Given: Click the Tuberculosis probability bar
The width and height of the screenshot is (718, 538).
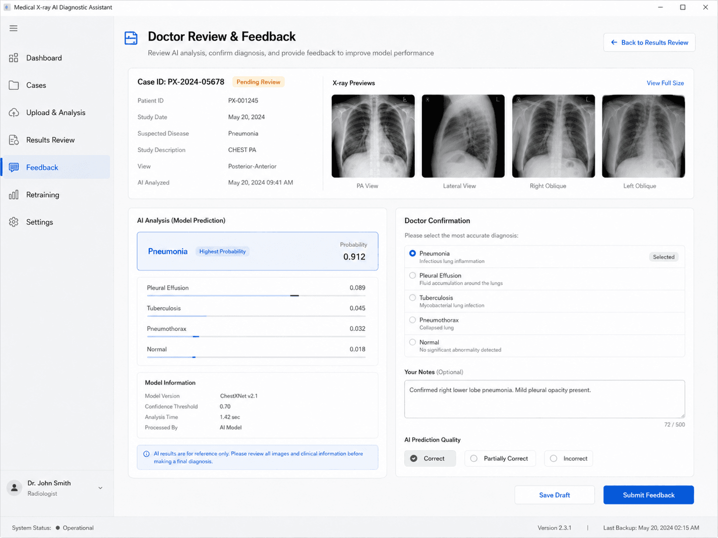Looking at the screenshot, I should [256, 316].
